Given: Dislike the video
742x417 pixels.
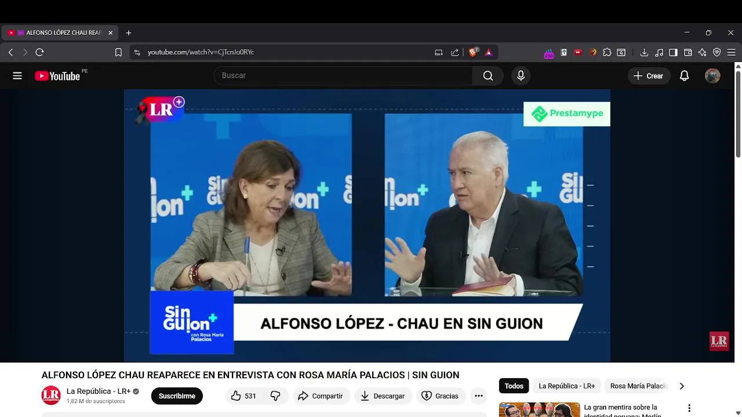Looking at the screenshot, I should [x=275, y=396].
